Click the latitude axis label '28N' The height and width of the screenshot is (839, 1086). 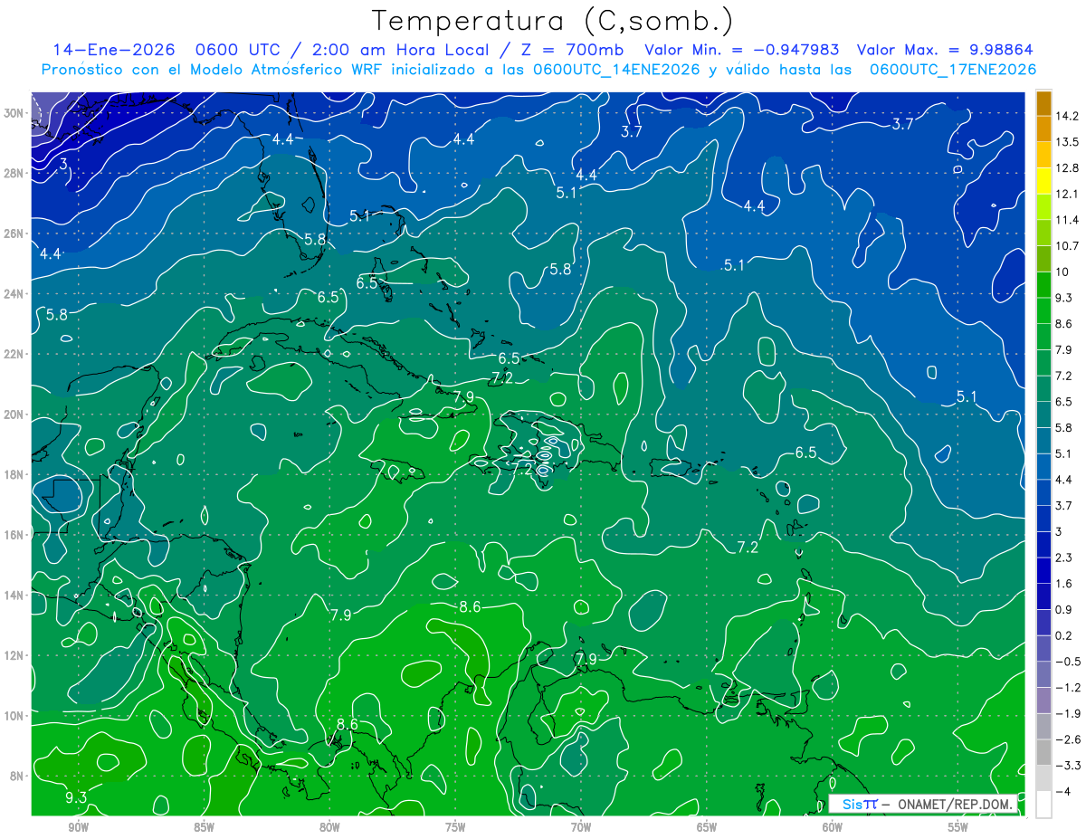14,173
